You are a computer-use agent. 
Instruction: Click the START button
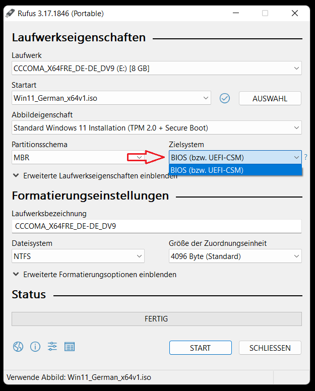pyautogui.click(x=200, y=348)
